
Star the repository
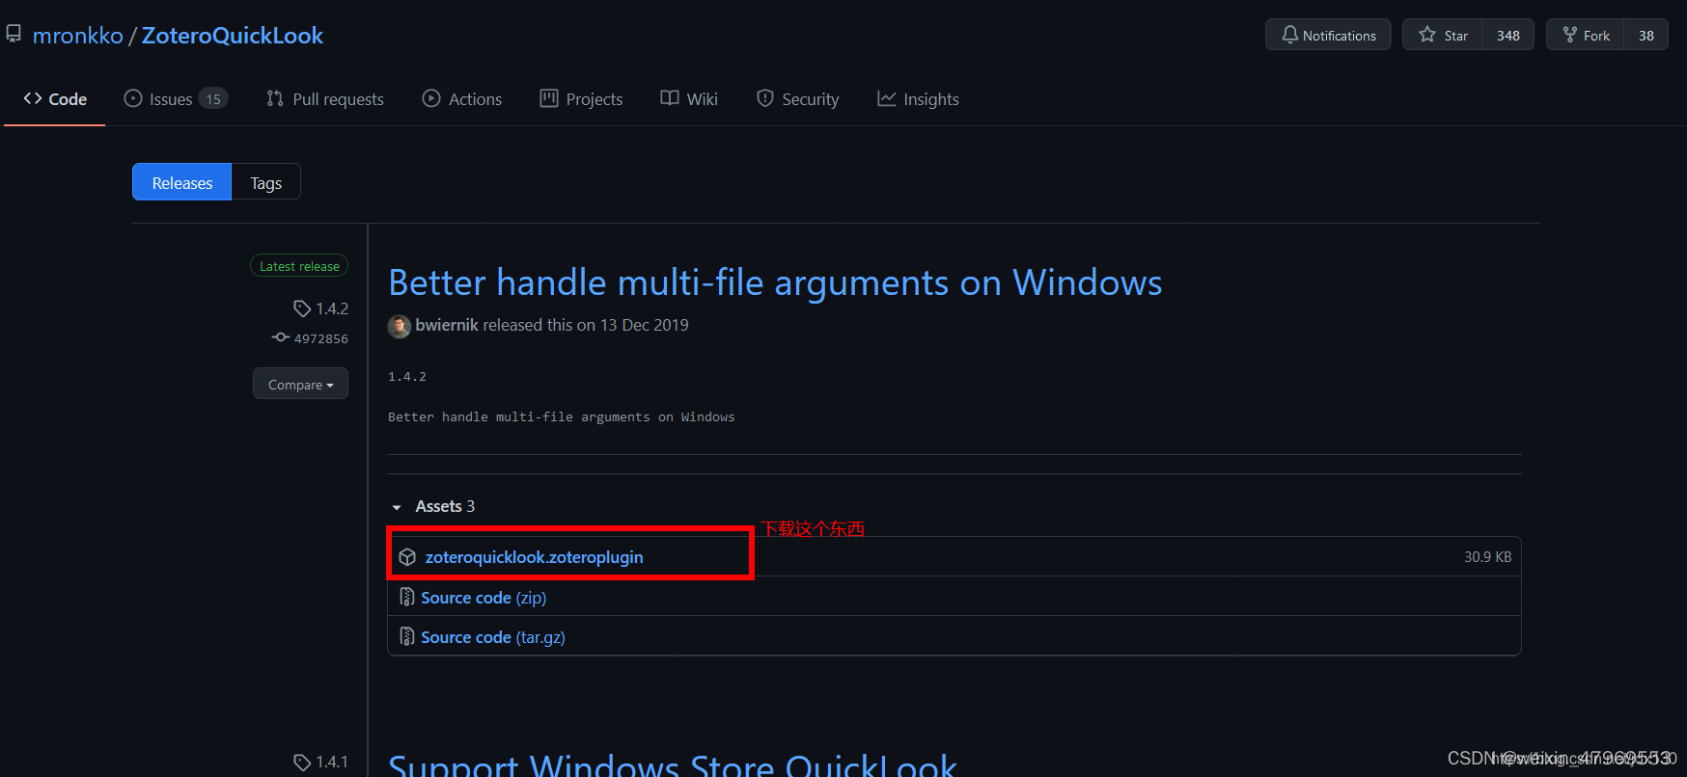pos(1442,35)
